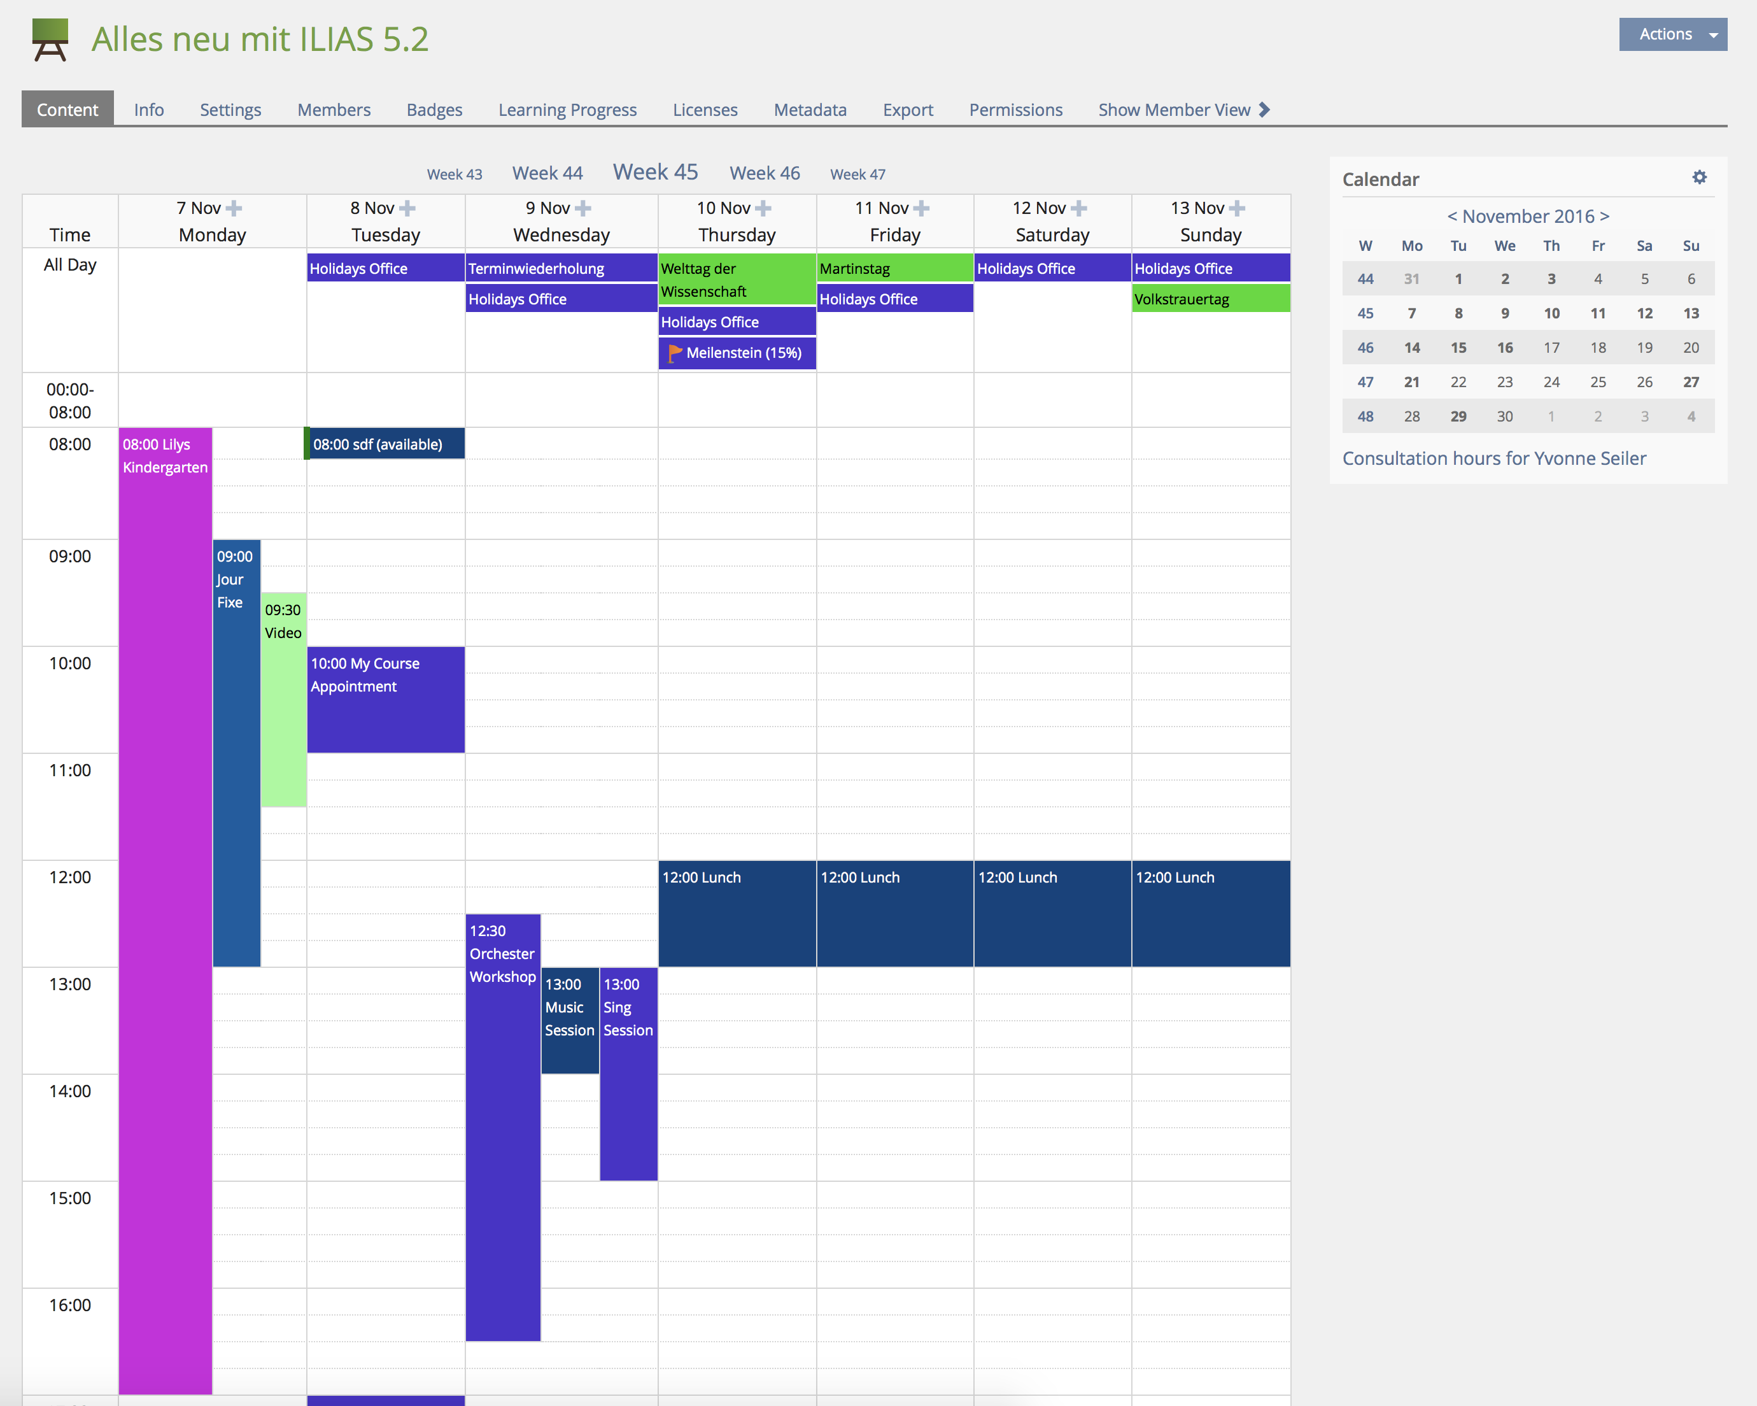
Task: Open calendar block settings gear
Action: [1699, 177]
